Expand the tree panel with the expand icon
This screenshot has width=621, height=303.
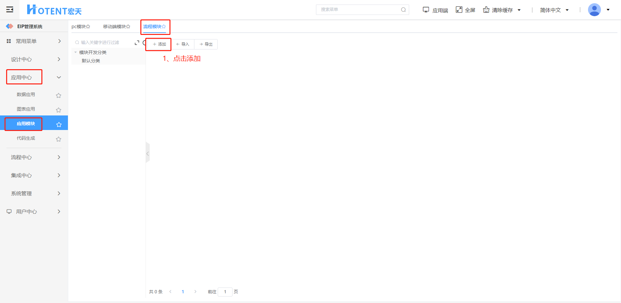(x=137, y=43)
